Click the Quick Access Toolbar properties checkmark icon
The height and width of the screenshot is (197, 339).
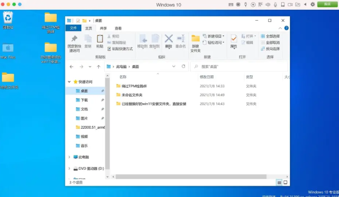click(x=78, y=21)
